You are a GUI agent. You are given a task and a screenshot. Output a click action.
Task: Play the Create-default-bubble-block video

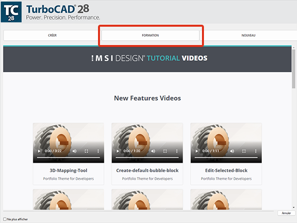(x=118, y=151)
